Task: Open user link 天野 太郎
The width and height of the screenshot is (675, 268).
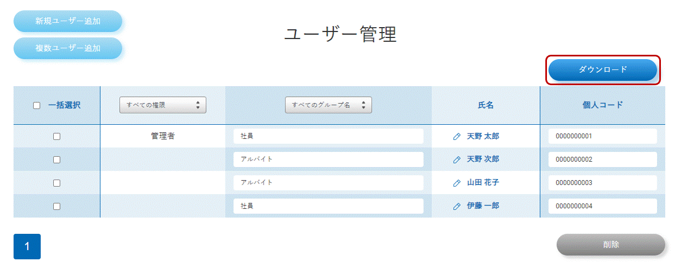Action: pyautogui.click(x=483, y=136)
